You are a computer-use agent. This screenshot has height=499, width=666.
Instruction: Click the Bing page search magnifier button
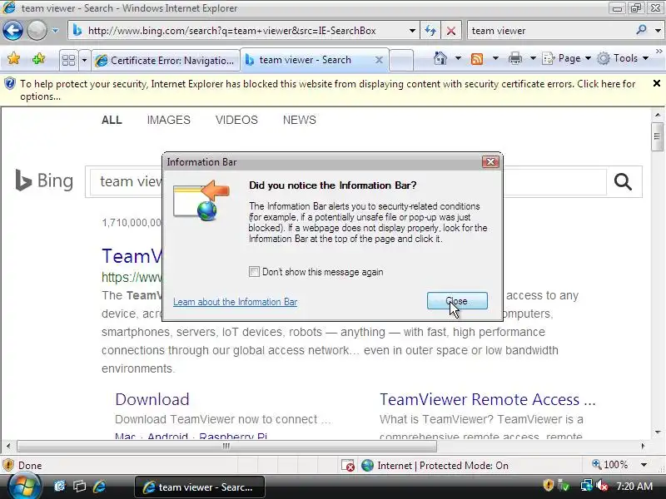(623, 182)
